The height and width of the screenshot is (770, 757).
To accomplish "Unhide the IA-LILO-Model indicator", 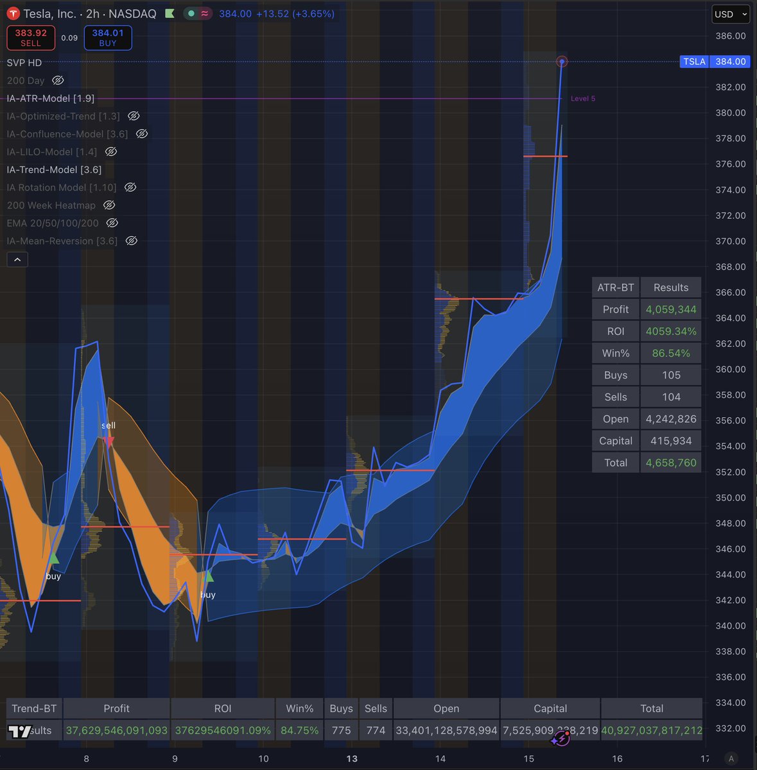I will [110, 152].
